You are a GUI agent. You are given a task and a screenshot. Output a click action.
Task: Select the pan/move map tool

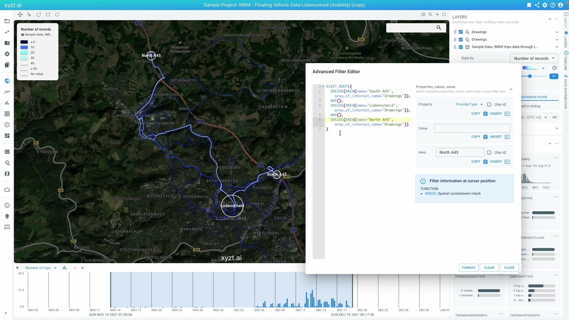tap(20, 14)
